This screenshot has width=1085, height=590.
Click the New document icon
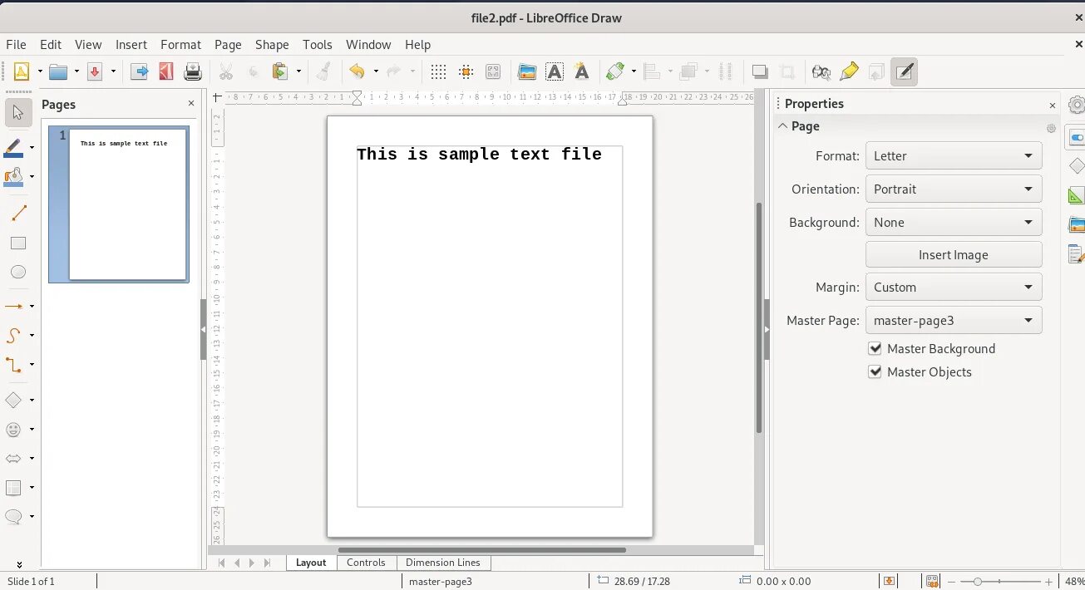[21, 71]
